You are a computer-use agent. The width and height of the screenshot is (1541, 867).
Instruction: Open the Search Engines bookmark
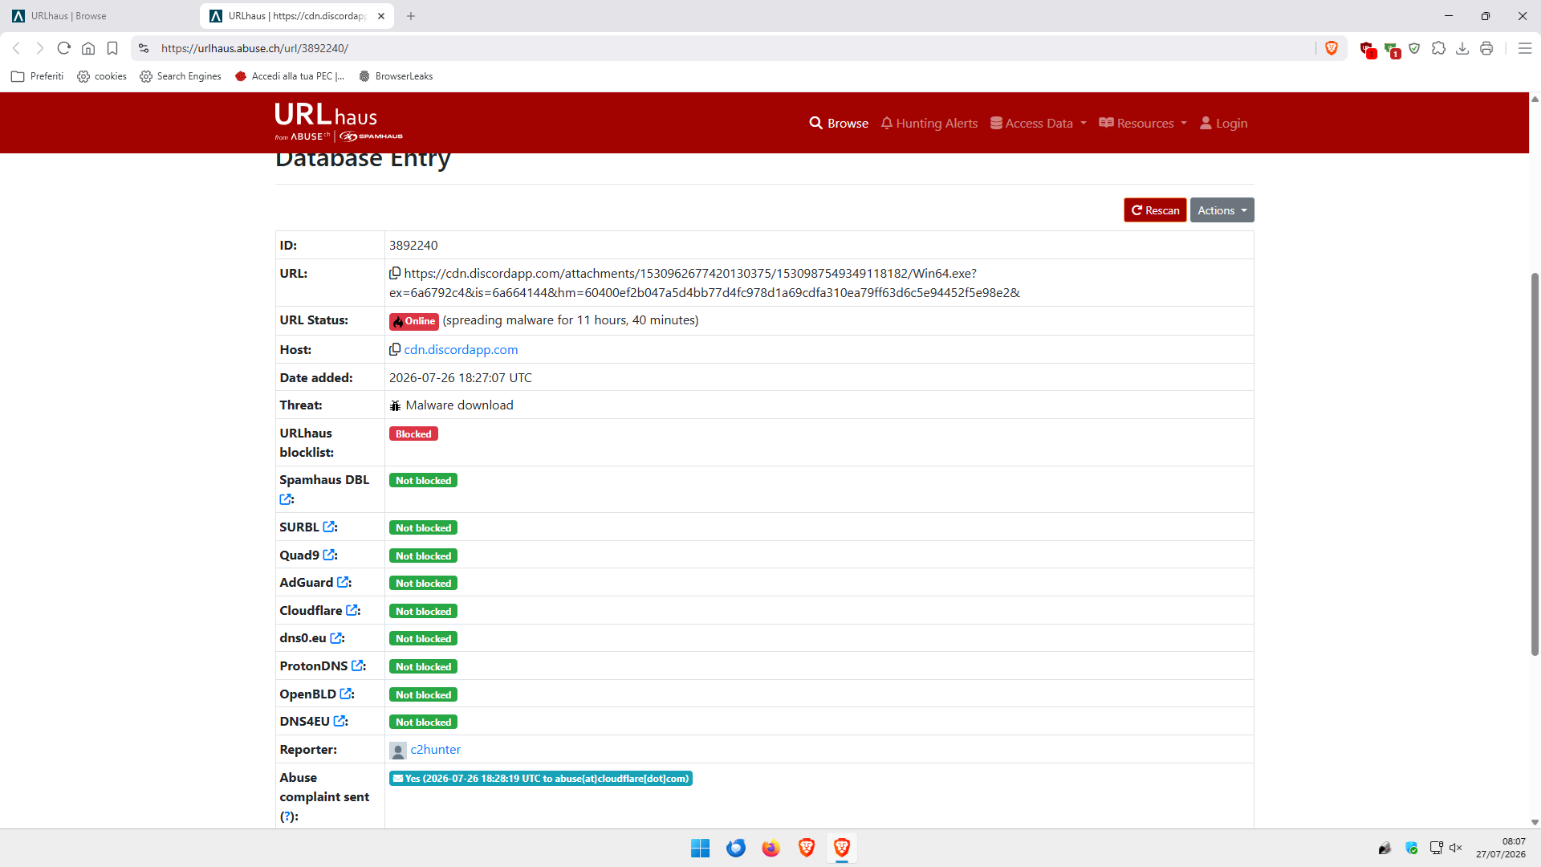(181, 76)
